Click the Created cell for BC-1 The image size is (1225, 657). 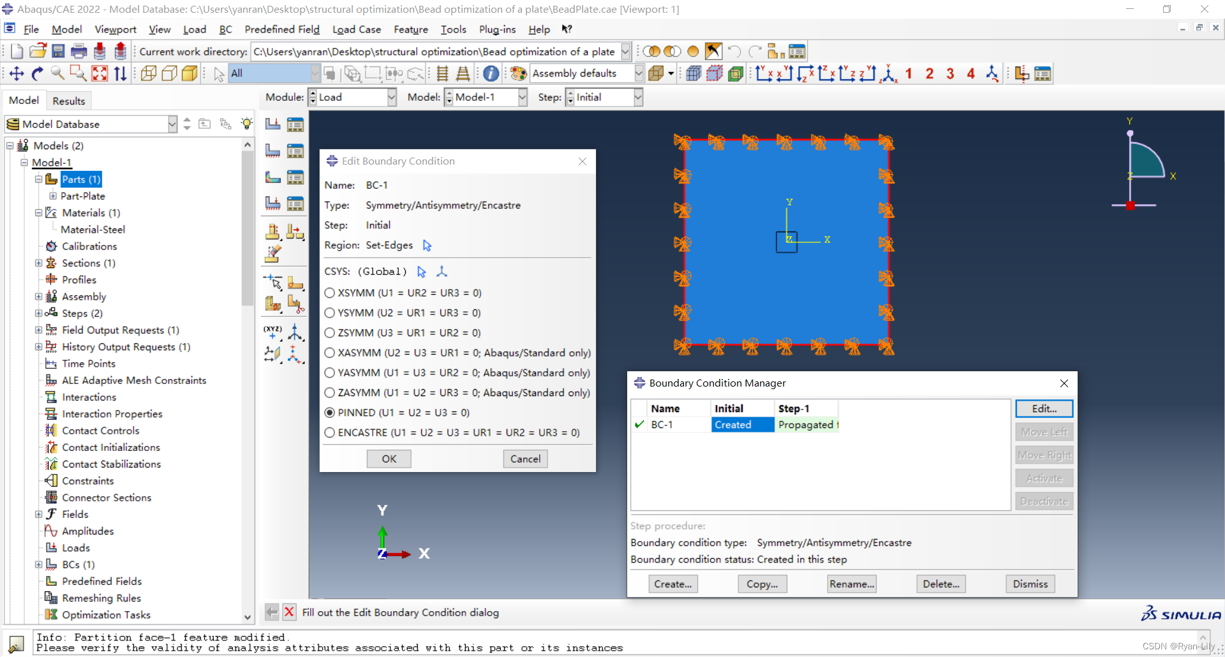[x=743, y=425]
